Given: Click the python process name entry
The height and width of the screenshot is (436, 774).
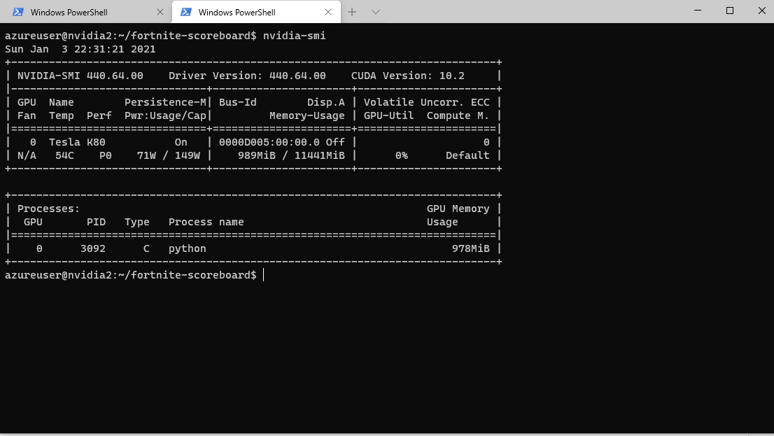Looking at the screenshot, I should pyautogui.click(x=188, y=248).
